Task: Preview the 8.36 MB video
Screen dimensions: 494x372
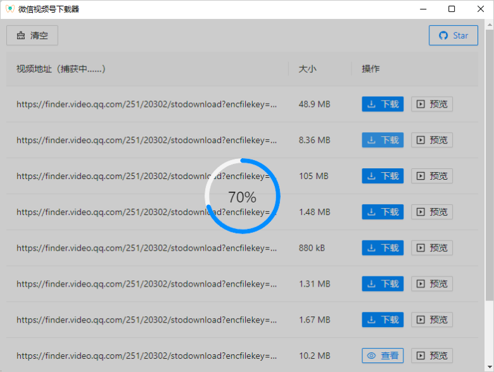Action: click(432, 140)
